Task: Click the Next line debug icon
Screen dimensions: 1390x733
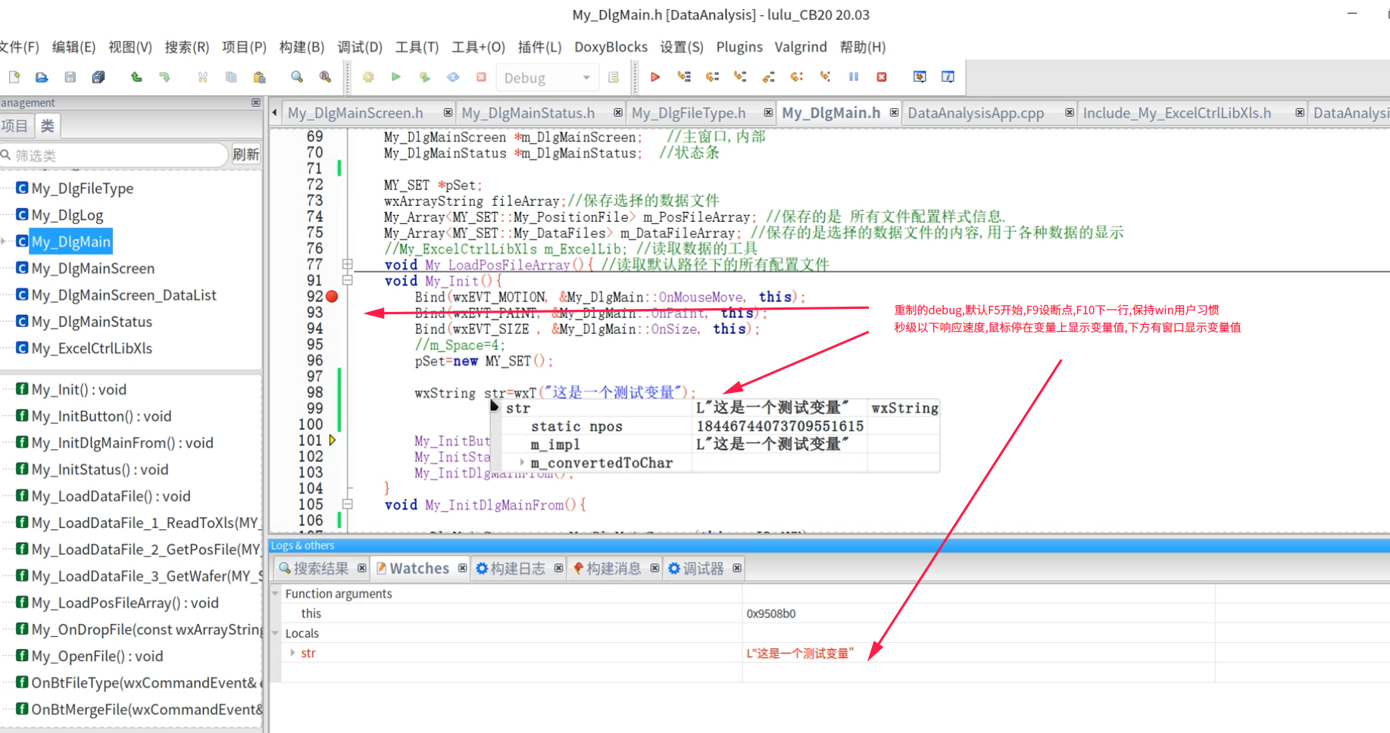Action: click(712, 77)
